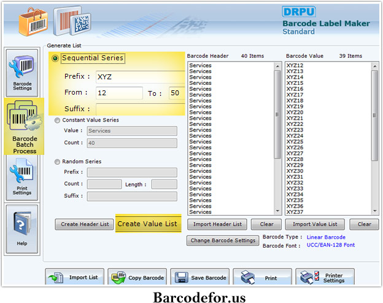Click the Barcode Value list scrollbar thumb
Screen dimensions: 383x303
(375, 116)
